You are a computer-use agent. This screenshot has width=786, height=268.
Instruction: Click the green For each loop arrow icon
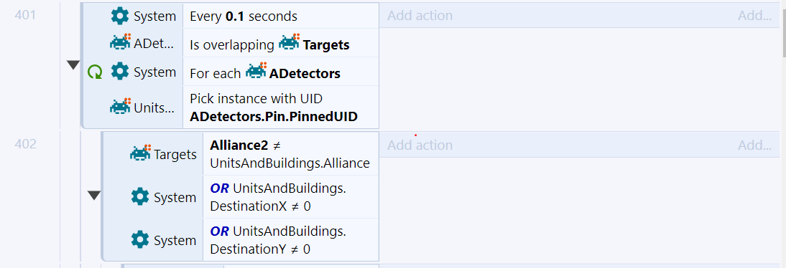click(x=95, y=72)
